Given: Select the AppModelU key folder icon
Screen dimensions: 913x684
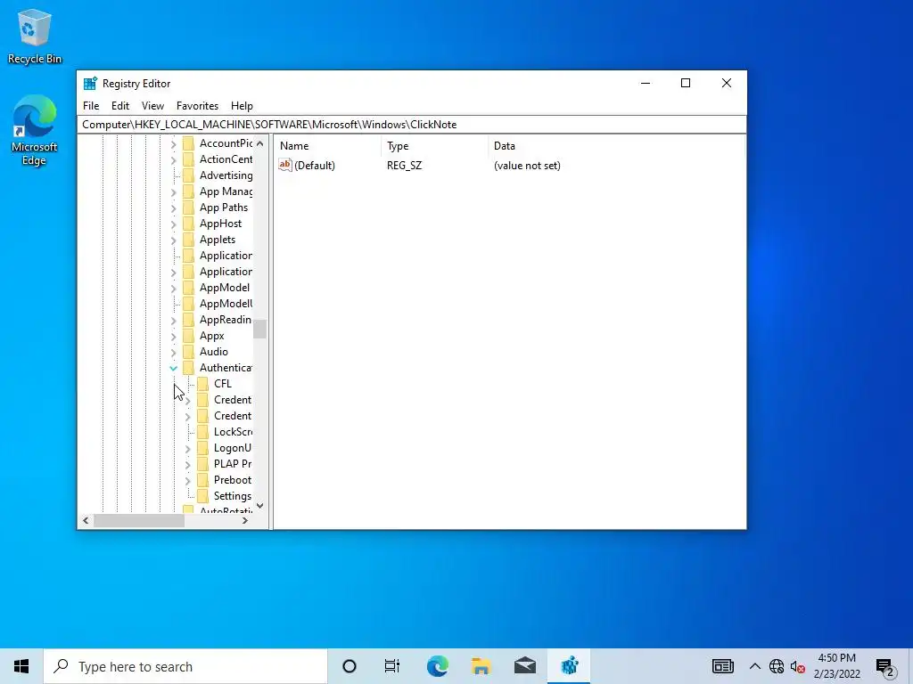Looking at the screenshot, I should click(x=188, y=304).
